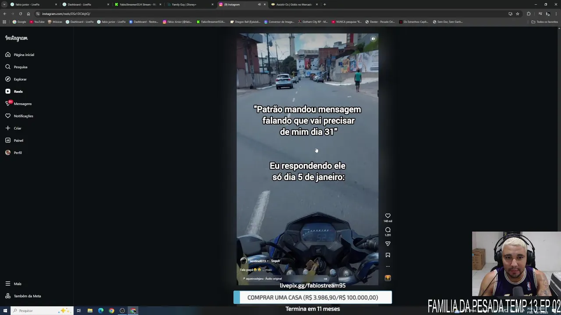This screenshot has height=315, width=561.
Task: Open the Painel dashboard
Action: point(14,140)
